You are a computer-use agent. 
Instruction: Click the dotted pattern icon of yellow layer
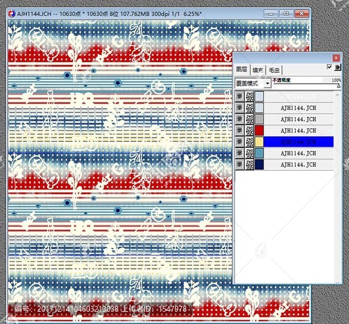(x=250, y=142)
